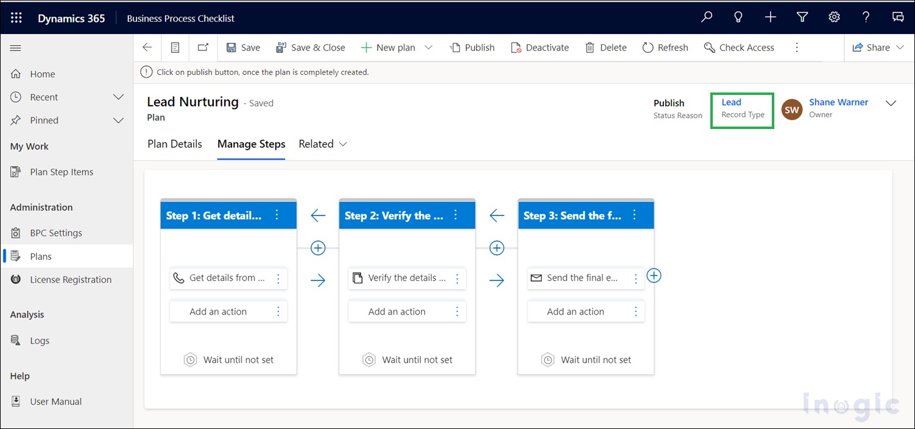
Task: Open Step 2 header options ellipsis
Action: [456, 215]
